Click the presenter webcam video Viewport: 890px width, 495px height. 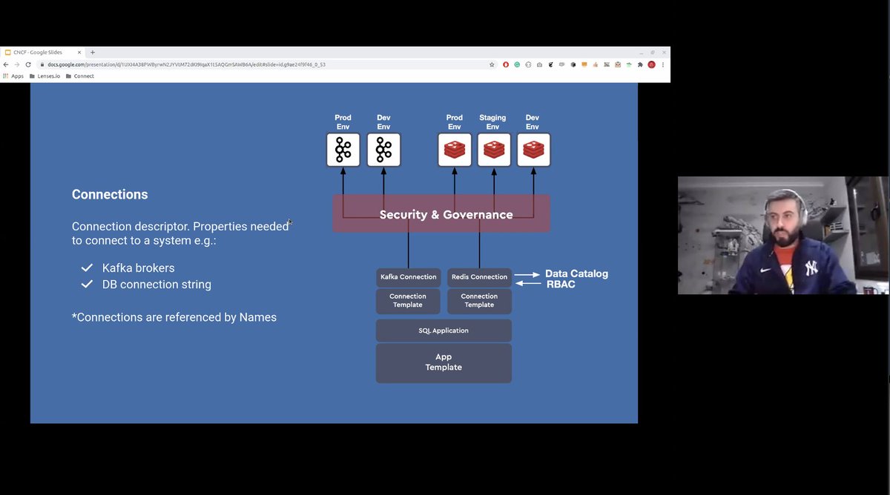782,236
